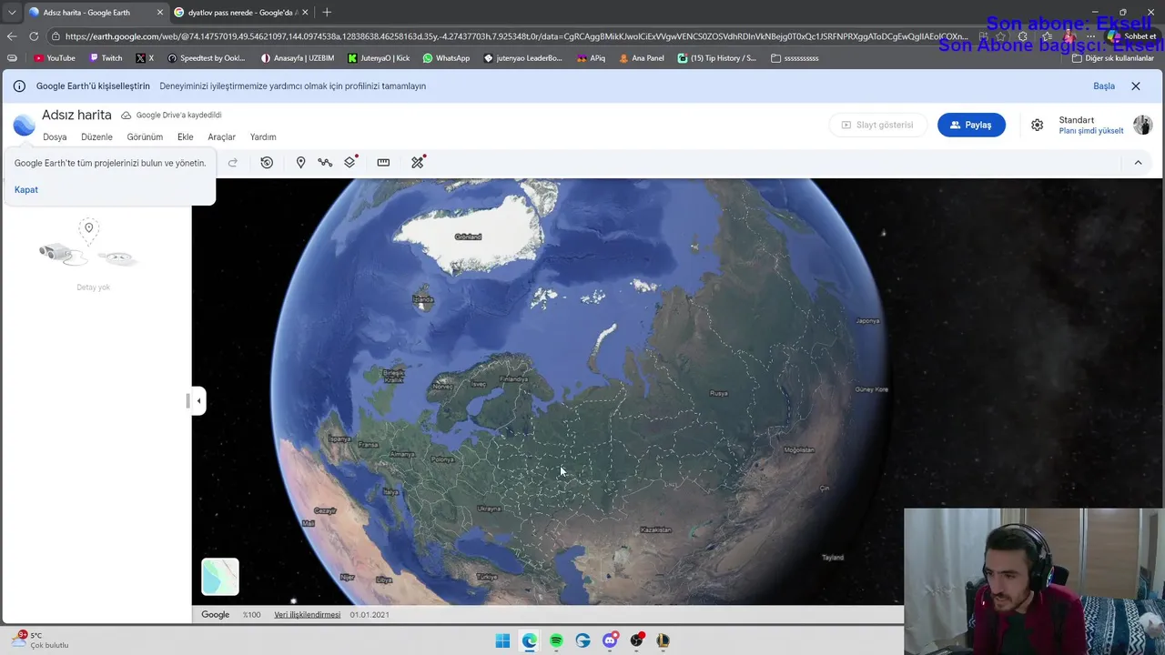1165x655 pixels.
Task: Open the weather widget on taskbar
Action: (x=40, y=640)
